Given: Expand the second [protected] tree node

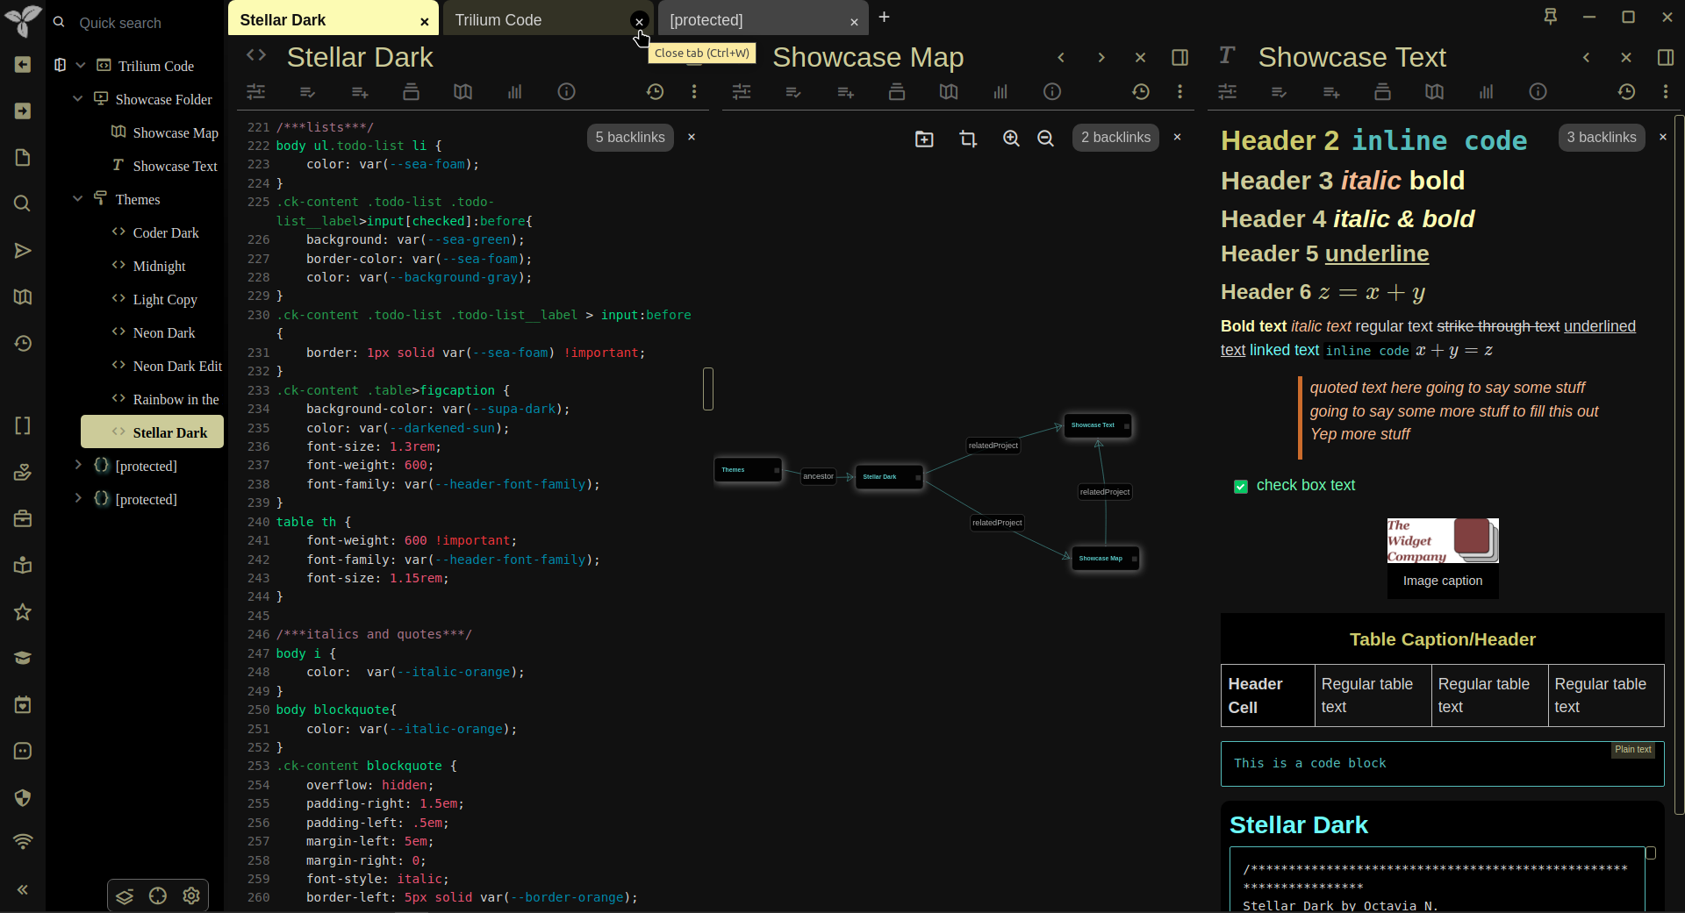Looking at the screenshot, I should [77, 498].
